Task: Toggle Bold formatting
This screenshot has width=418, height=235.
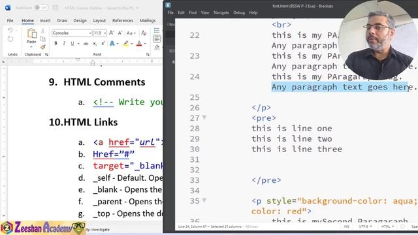Action: pos(56,44)
